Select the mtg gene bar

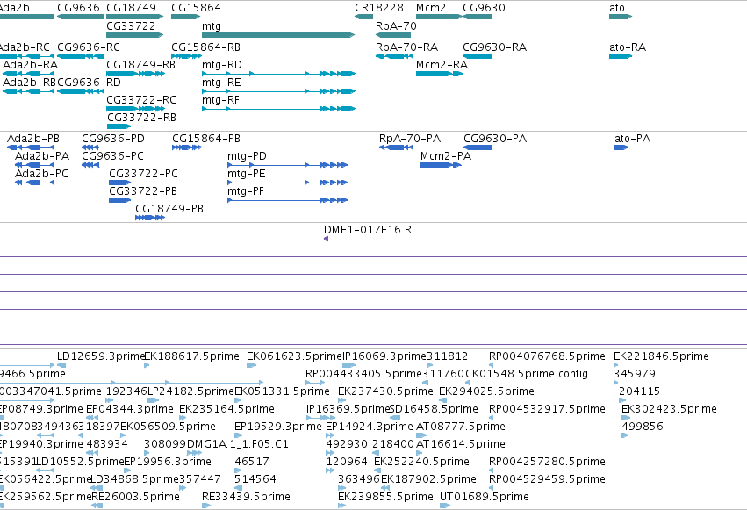tap(278, 35)
